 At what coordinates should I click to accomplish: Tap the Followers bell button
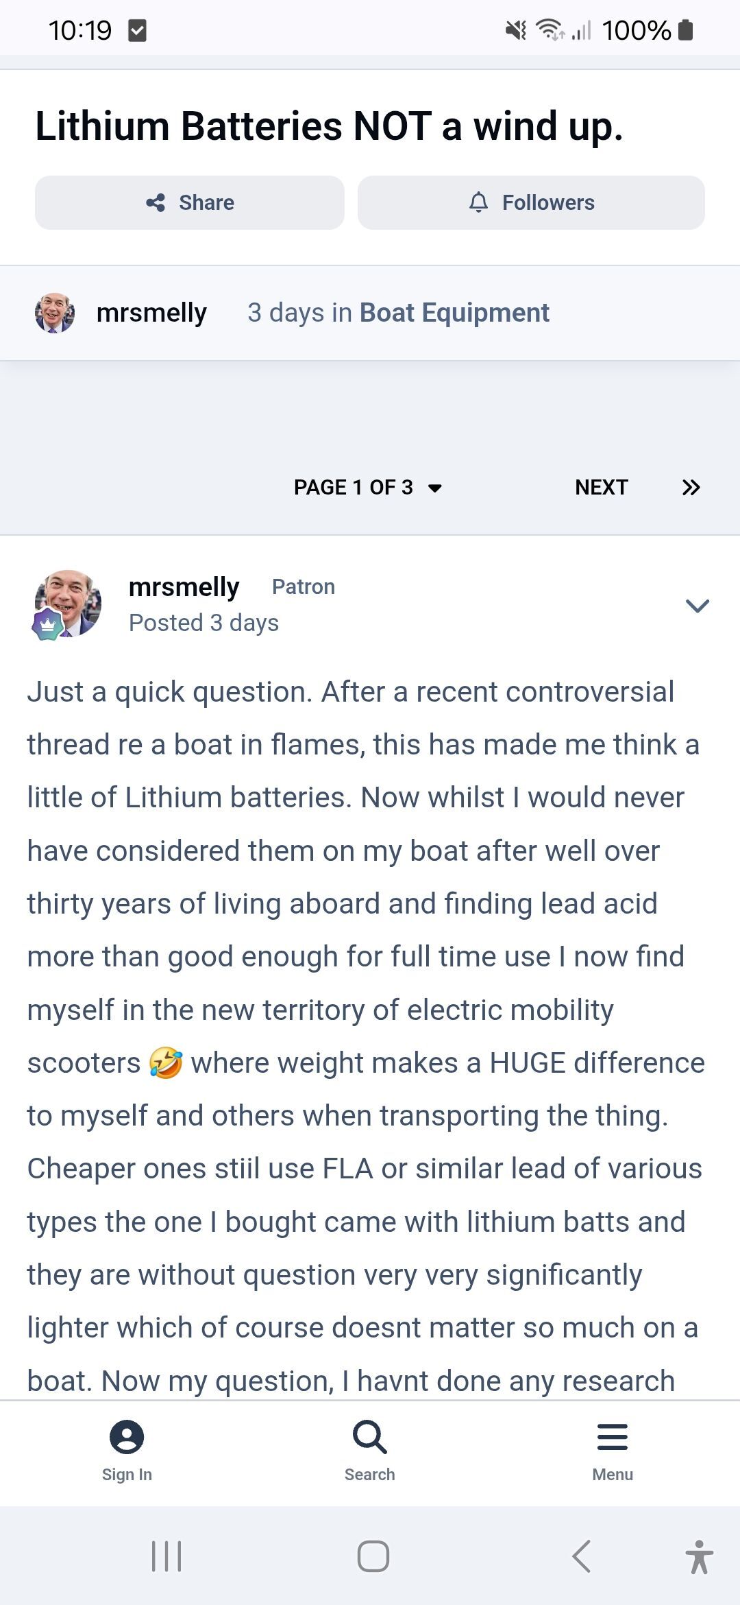click(531, 202)
